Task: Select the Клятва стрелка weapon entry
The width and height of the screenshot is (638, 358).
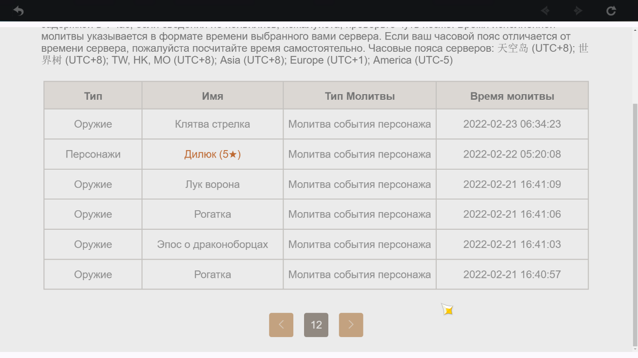Action: [x=213, y=124]
